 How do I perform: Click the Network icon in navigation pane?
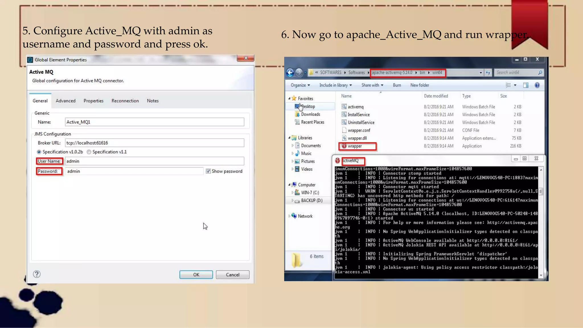pyautogui.click(x=294, y=216)
